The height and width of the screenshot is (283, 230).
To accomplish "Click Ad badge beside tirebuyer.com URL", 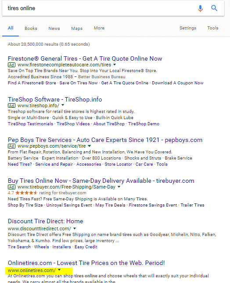I will pyautogui.click(x=11, y=187).
